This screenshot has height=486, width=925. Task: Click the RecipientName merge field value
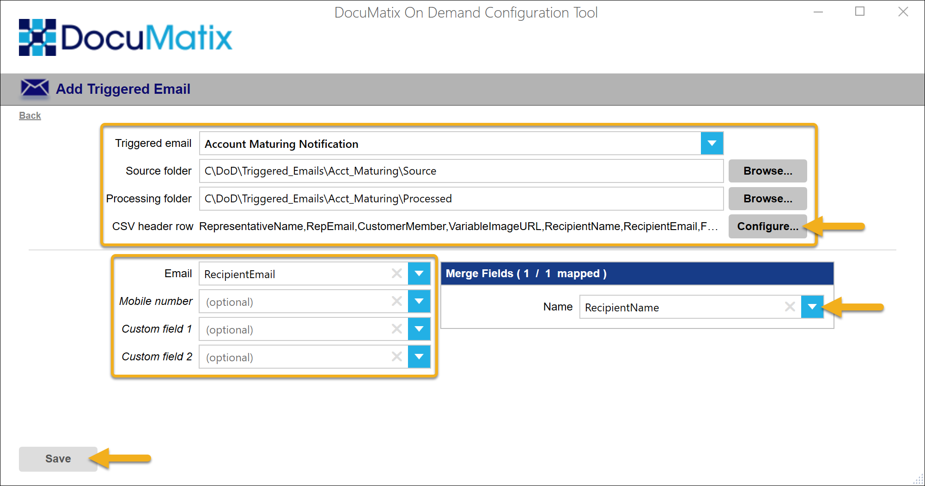click(622, 308)
